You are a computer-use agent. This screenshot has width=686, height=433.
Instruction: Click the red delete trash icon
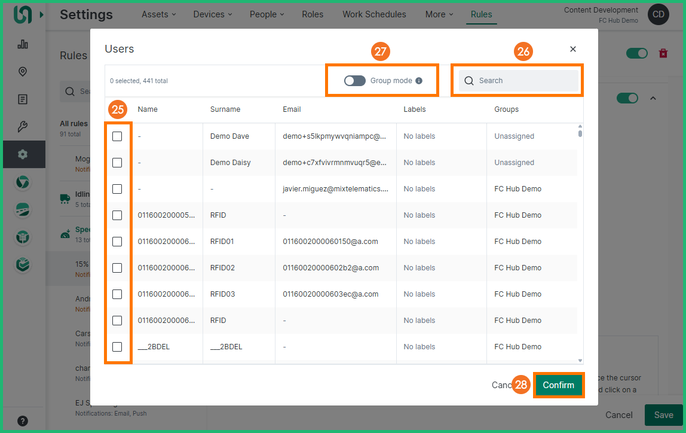(x=663, y=53)
